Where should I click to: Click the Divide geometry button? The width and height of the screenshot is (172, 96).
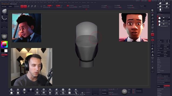(160, 86)
